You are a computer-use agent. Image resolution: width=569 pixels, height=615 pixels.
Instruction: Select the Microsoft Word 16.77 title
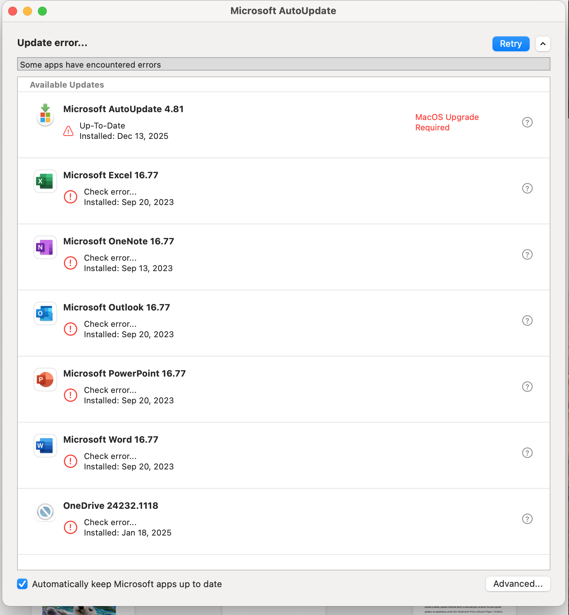[111, 440]
